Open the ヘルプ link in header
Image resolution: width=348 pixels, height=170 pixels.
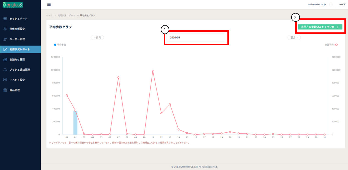[x=342, y=4]
